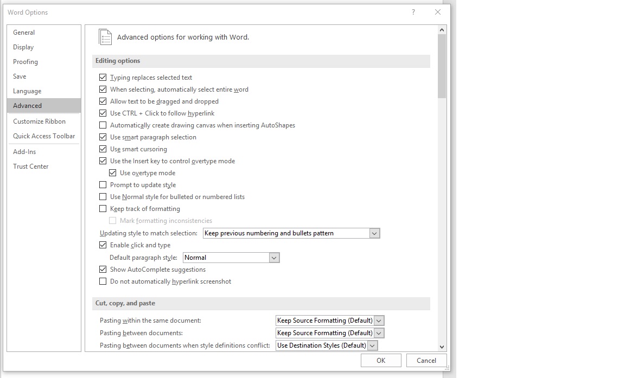The image size is (625, 378).
Task: Click the vertical scrollbar thumb
Action: pyautogui.click(x=442, y=66)
